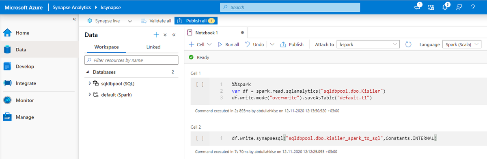Switch to the Linked tab
Viewport: 487px width, 159px height.
coord(153,47)
